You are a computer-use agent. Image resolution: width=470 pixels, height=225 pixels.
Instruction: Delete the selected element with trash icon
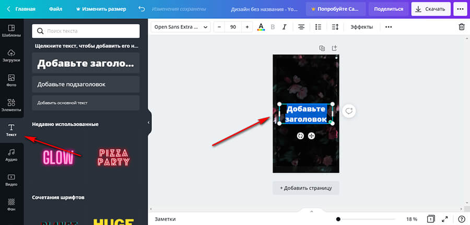[x=461, y=27]
